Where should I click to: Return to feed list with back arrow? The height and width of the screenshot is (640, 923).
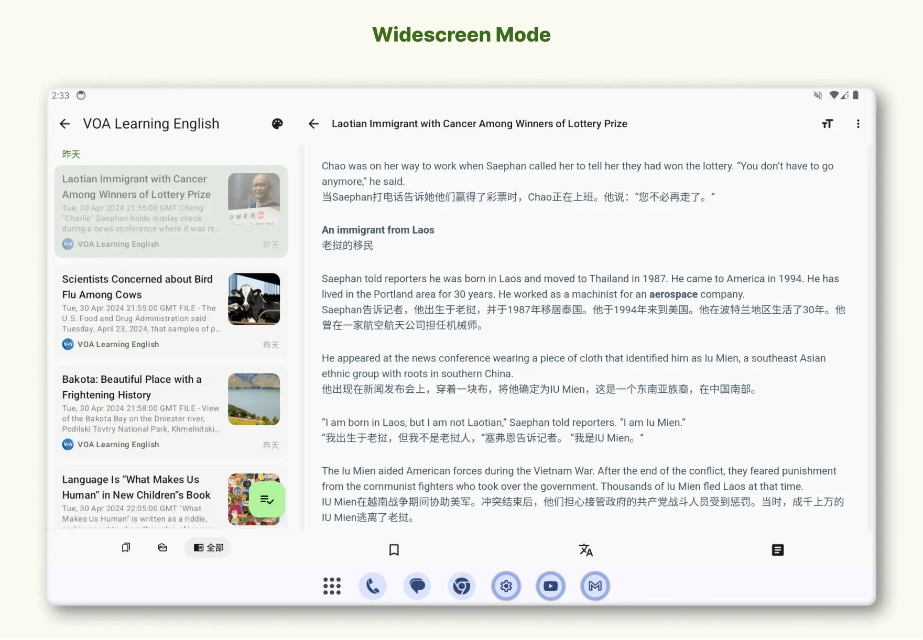pyautogui.click(x=64, y=124)
